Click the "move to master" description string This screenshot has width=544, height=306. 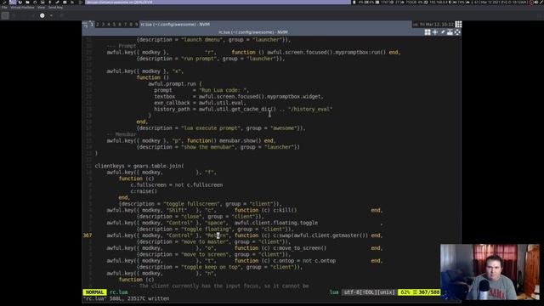coord(206,241)
